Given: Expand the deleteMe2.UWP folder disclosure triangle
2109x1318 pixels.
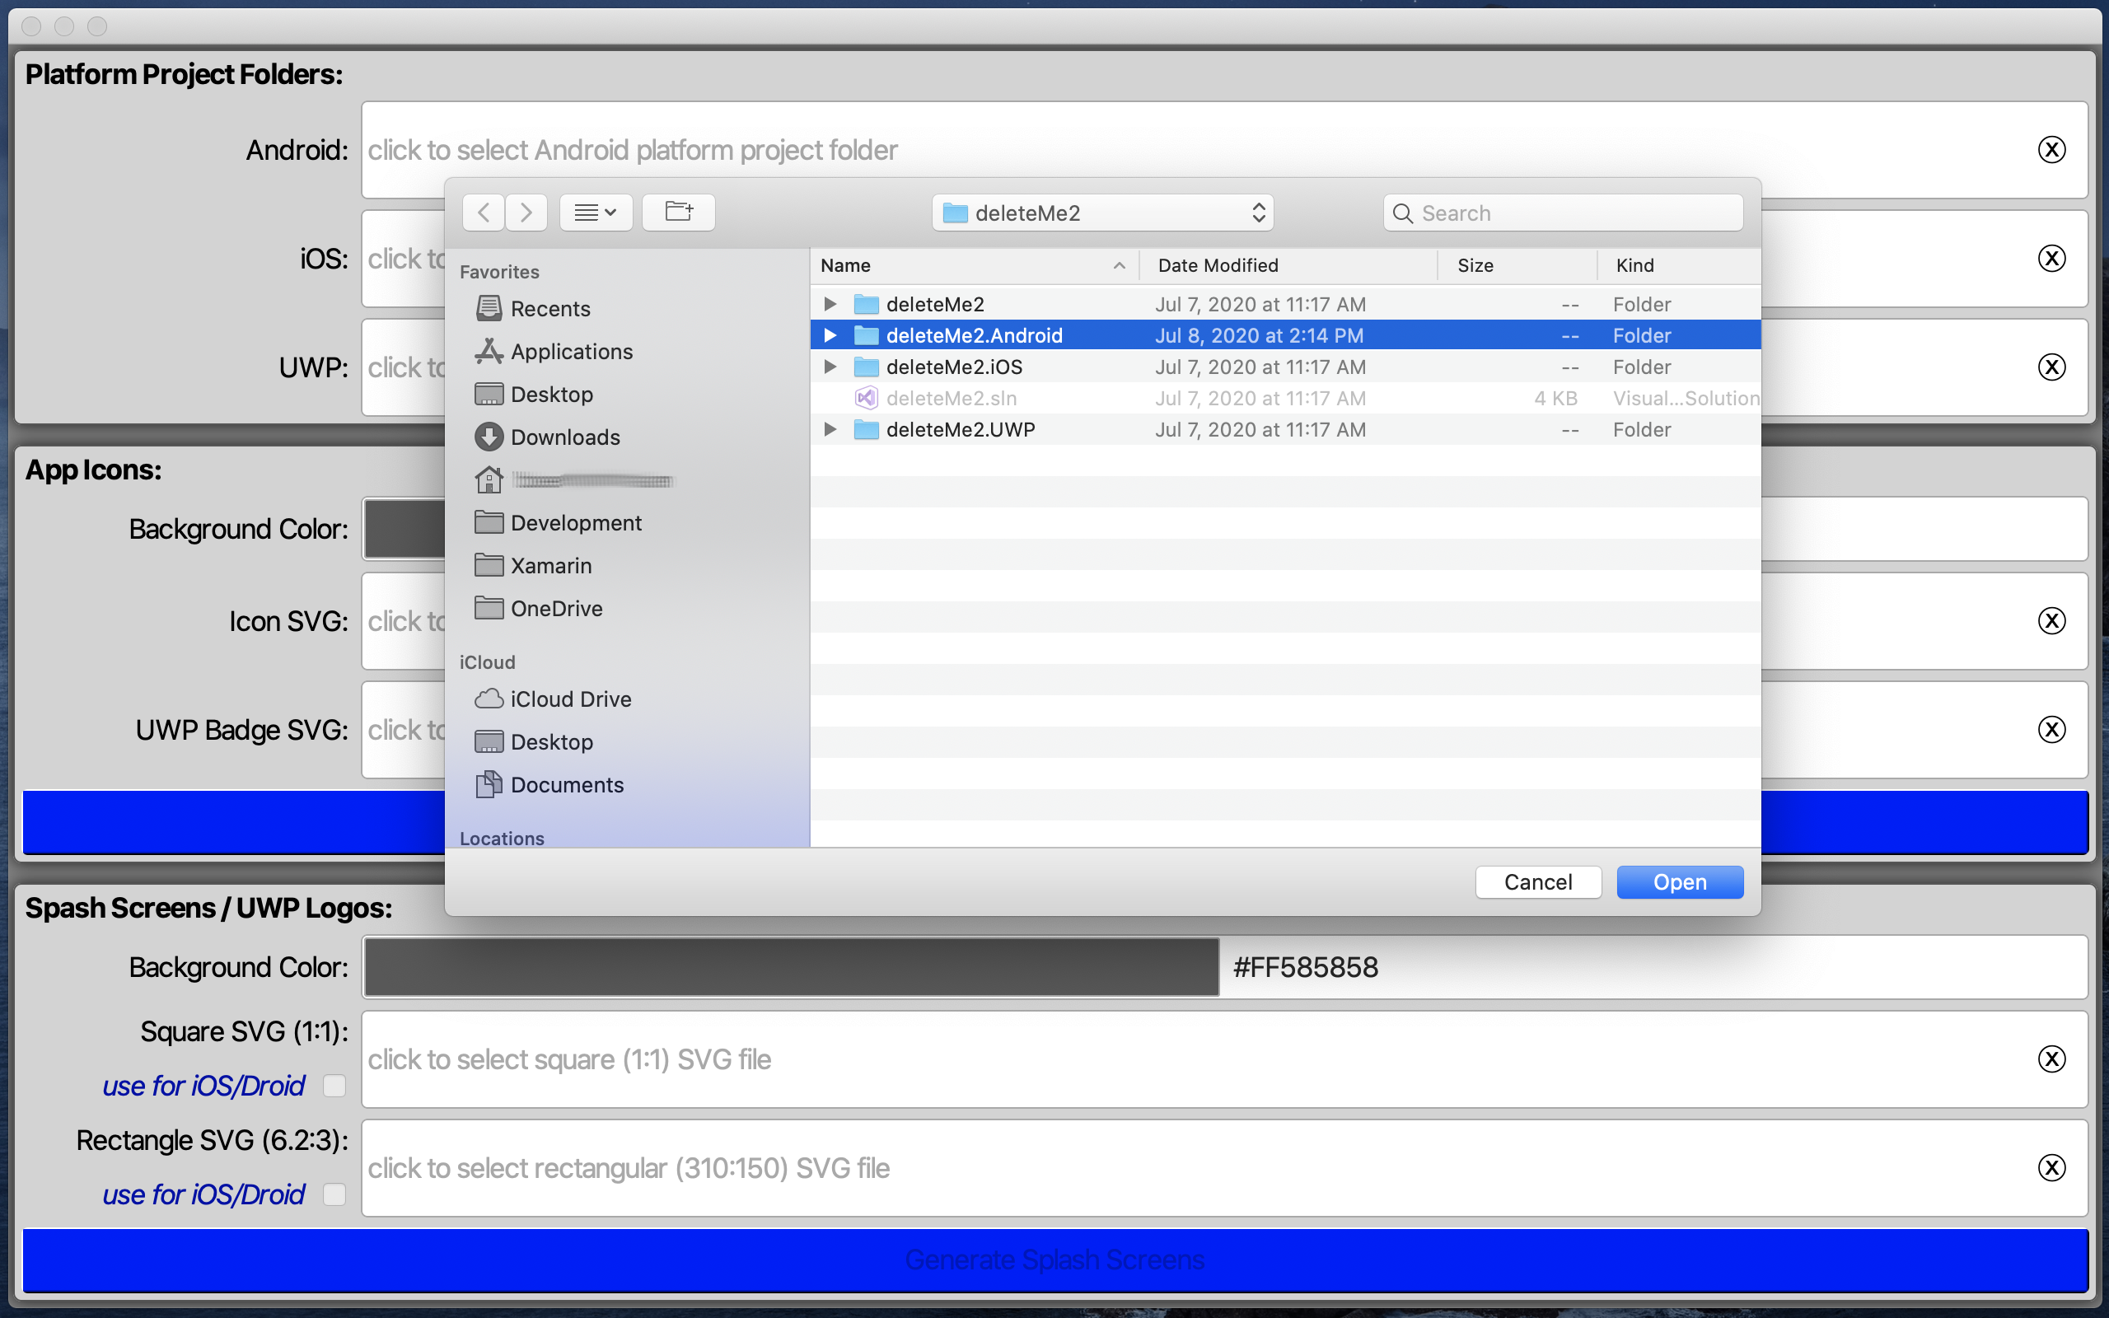Looking at the screenshot, I should coord(830,430).
